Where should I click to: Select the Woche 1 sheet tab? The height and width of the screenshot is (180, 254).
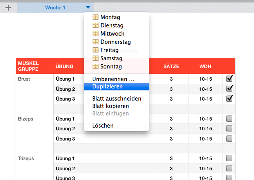55,7
